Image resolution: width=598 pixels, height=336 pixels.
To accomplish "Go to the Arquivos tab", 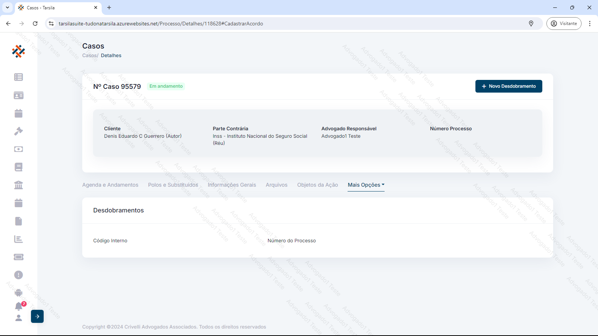I will pyautogui.click(x=277, y=185).
